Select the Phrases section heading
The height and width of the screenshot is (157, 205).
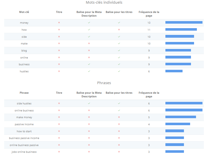(x=104, y=83)
